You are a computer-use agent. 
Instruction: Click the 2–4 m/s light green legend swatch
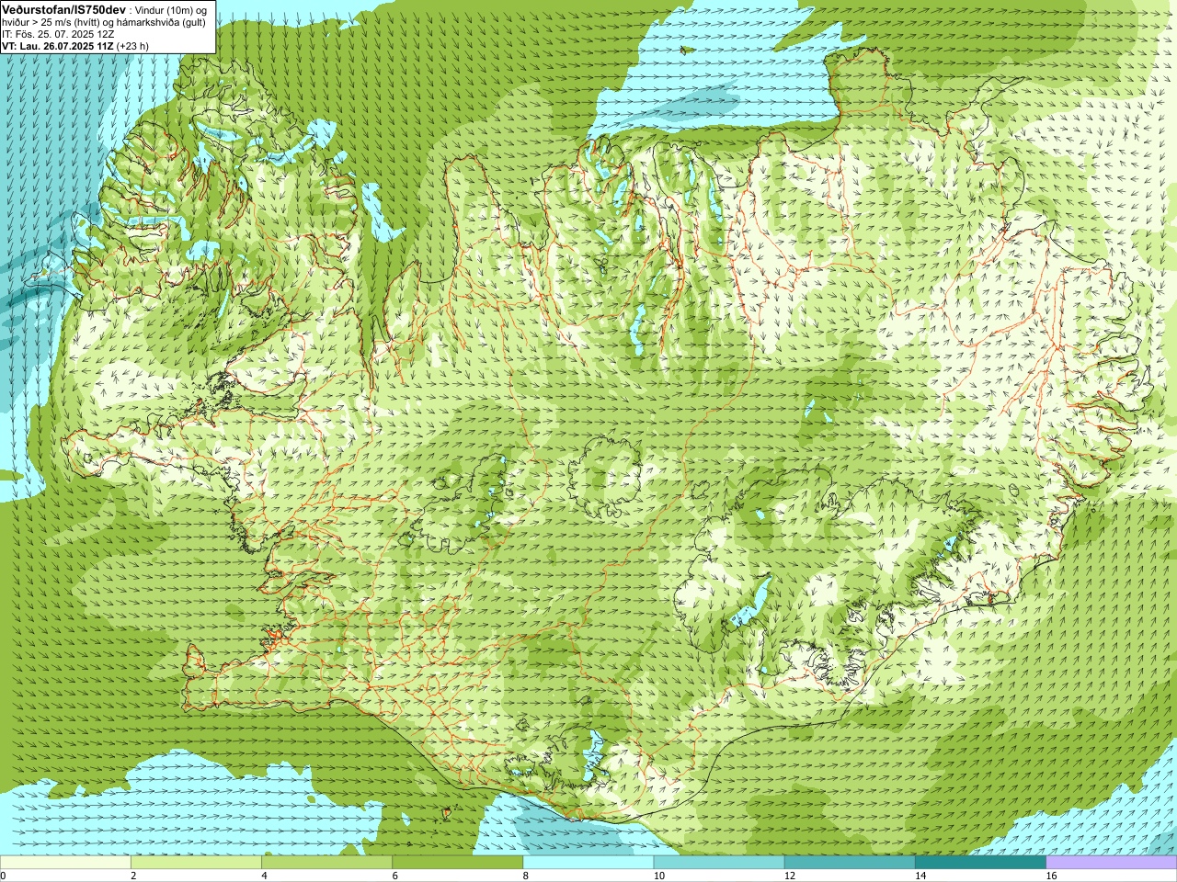click(x=196, y=863)
